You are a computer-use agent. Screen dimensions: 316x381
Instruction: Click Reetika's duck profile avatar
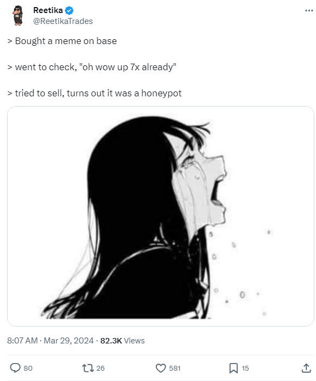tap(18, 15)
